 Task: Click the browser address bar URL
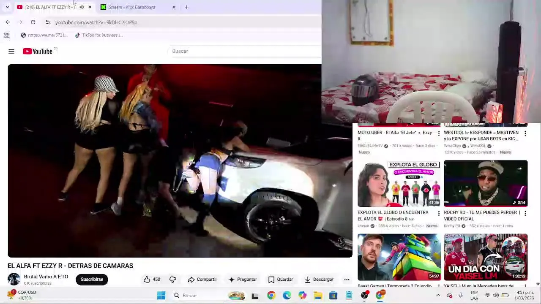point(96,22)
